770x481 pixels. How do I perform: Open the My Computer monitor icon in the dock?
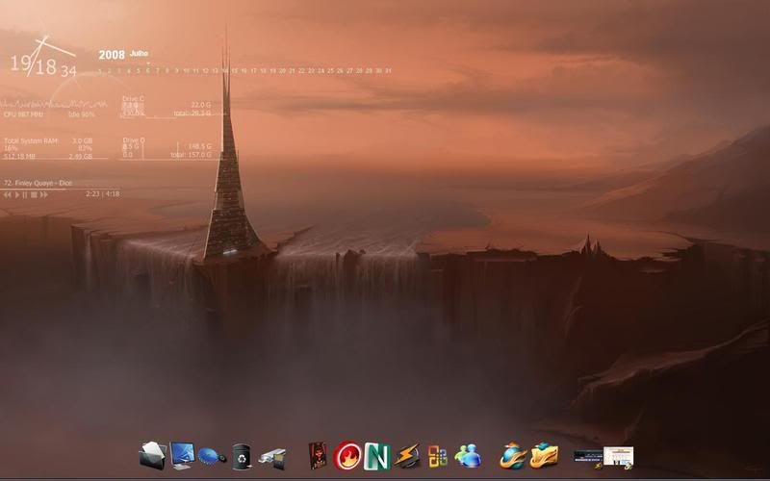[182, 455]
